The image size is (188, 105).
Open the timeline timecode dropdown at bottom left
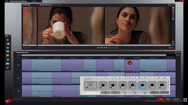pos(22,99)
